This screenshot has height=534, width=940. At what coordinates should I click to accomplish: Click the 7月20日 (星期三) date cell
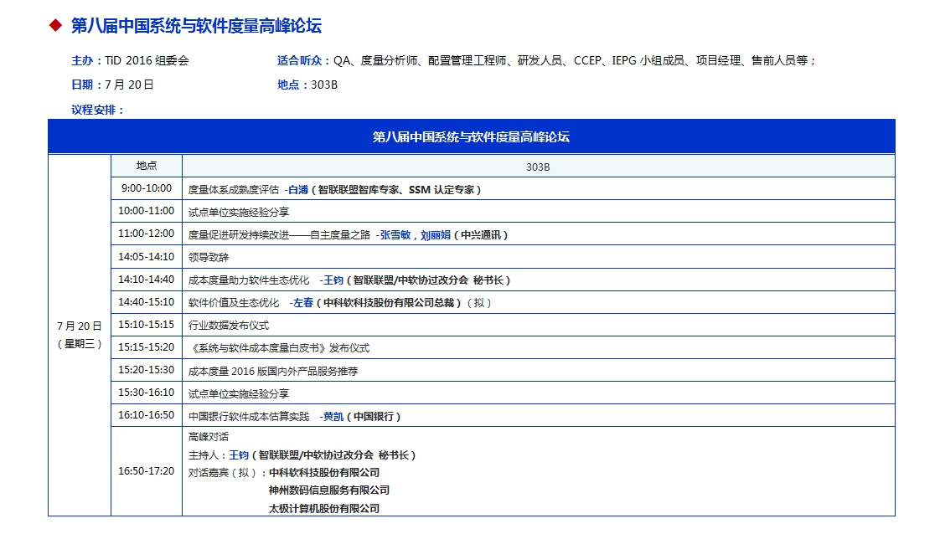click(x=80, y=335)
